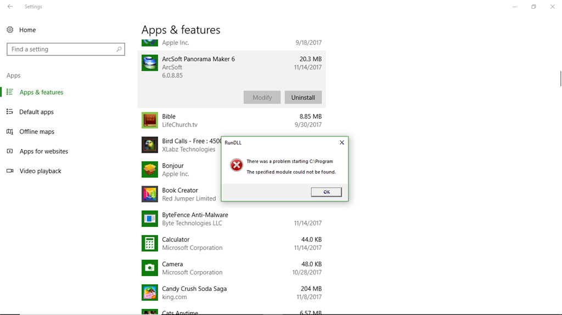Click the ArcSoft Panorama Maker 6 app icon
The width and height of the screenshot is (562, 315).
click(x=149, y=63)
